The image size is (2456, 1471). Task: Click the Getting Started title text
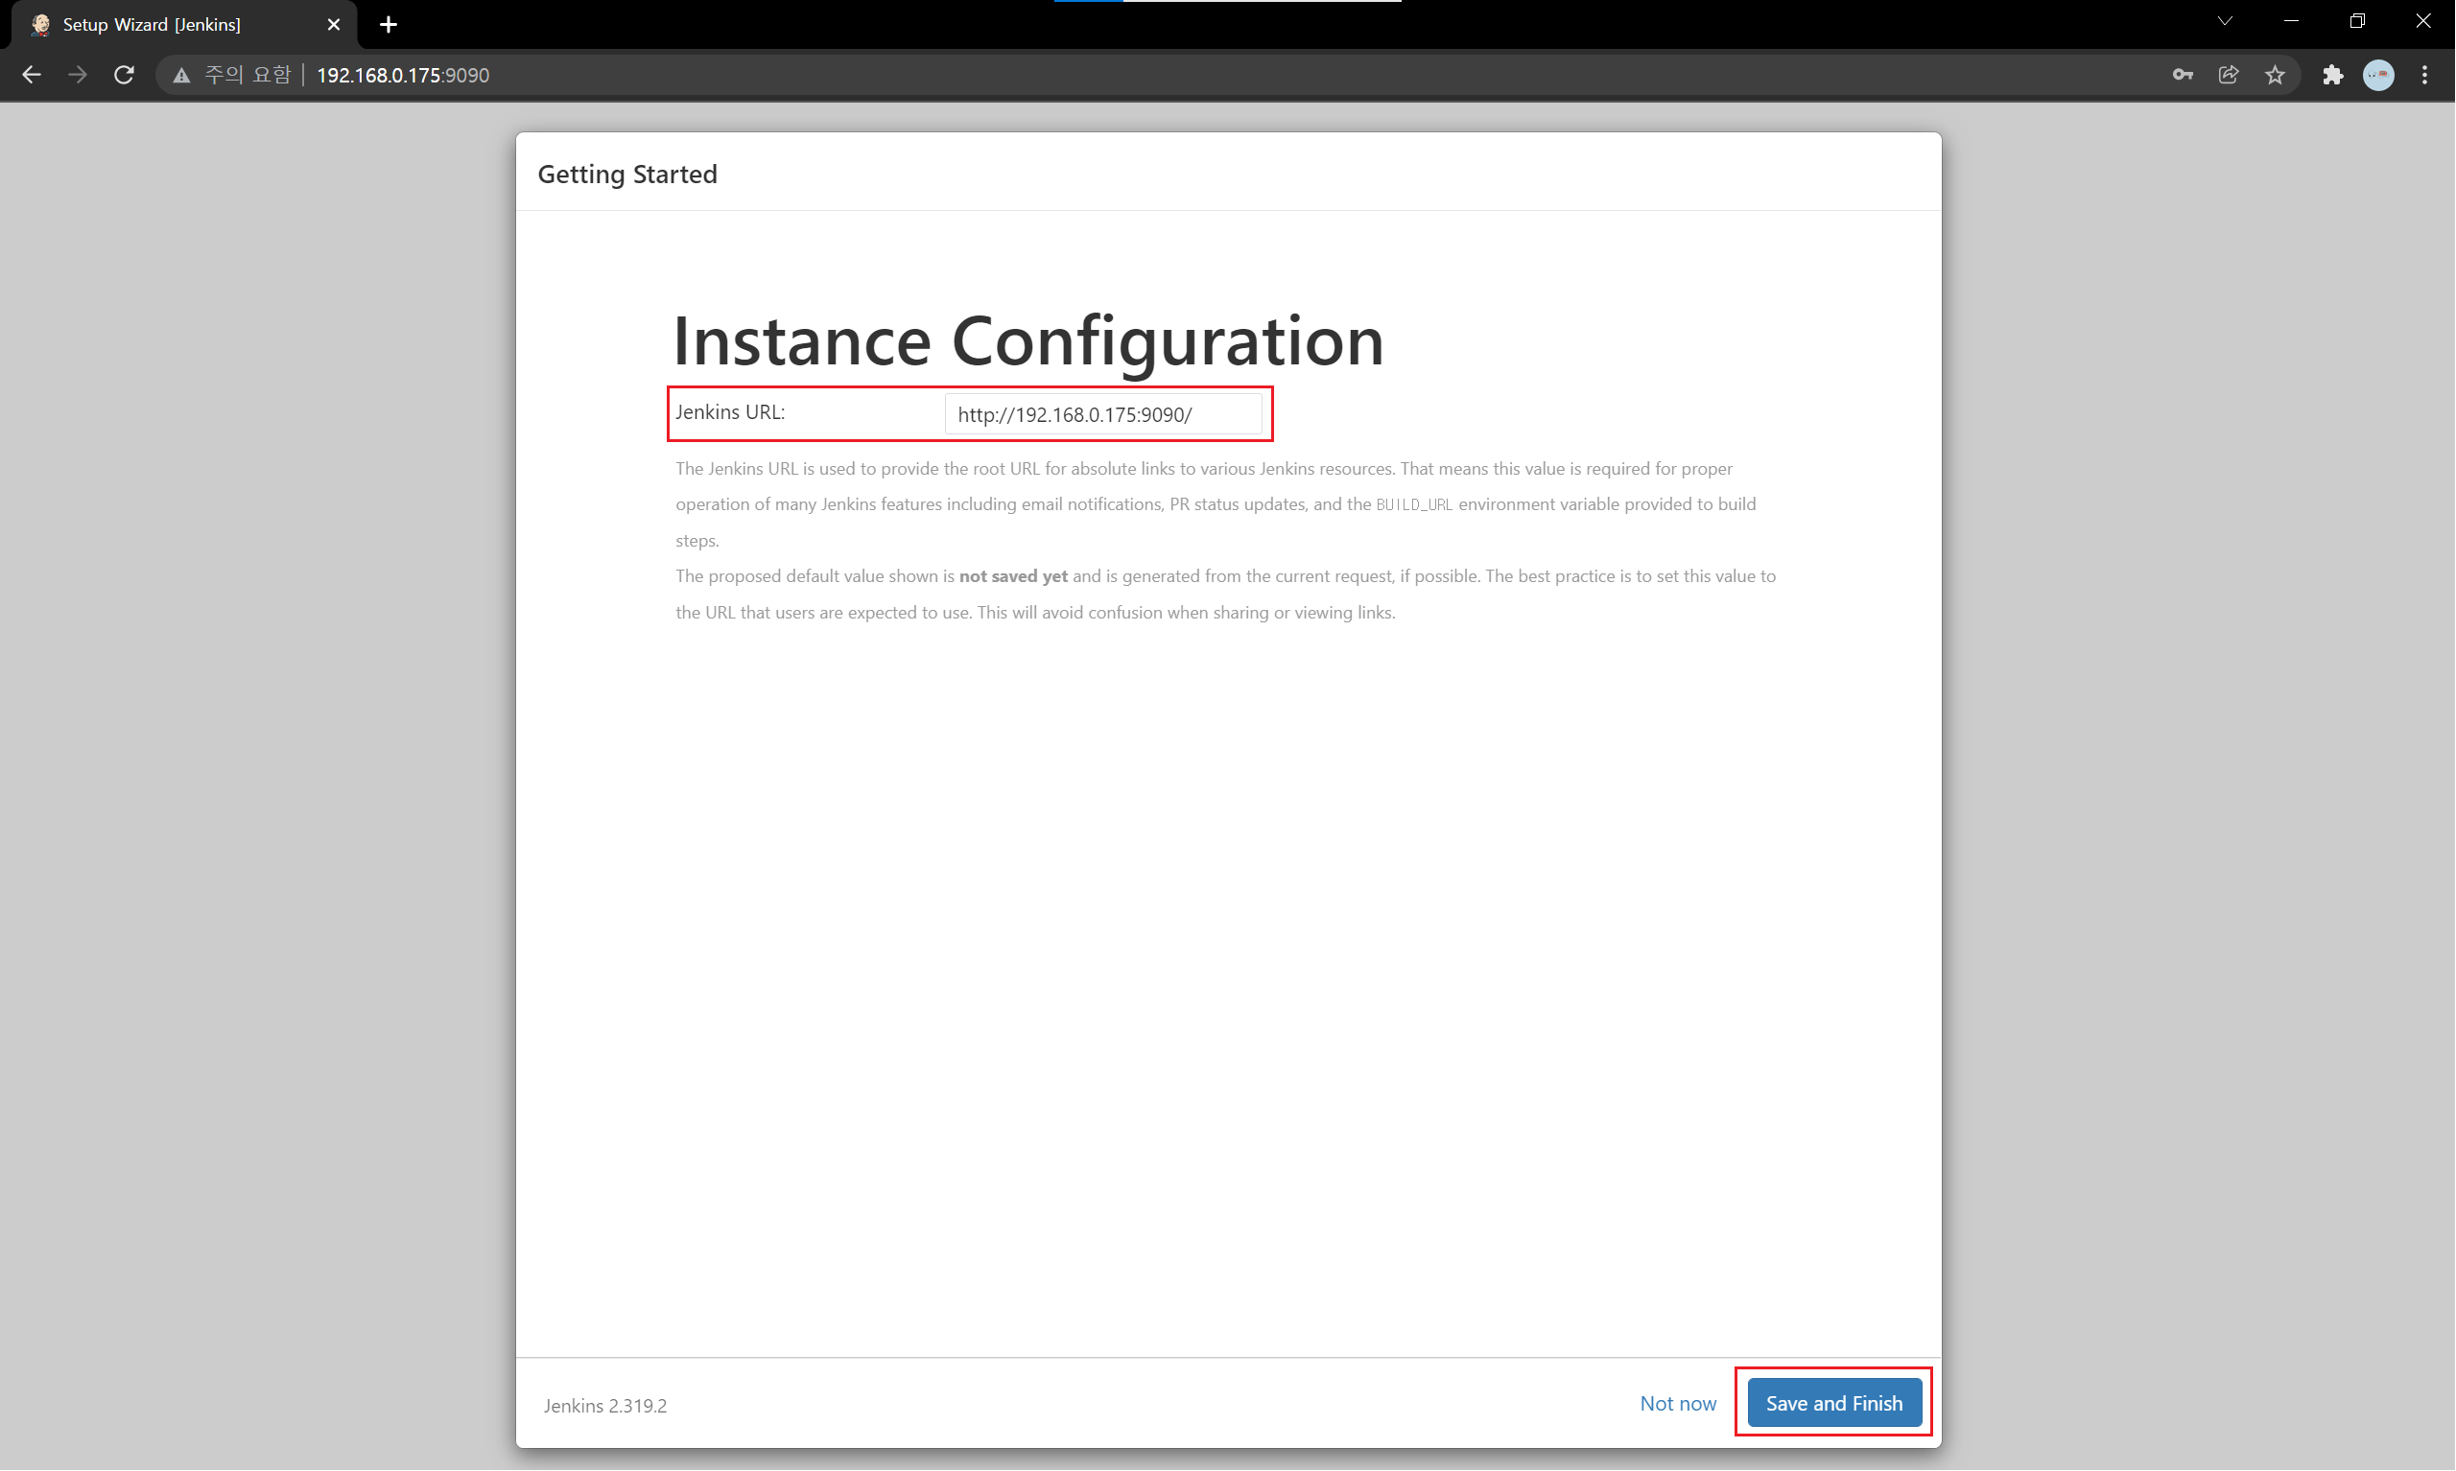coord(626,175)
